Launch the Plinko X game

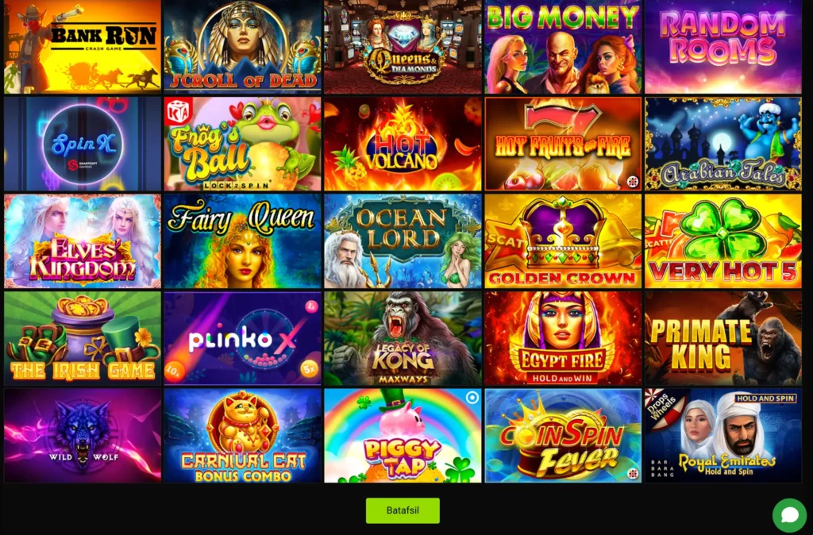[243, 338]
